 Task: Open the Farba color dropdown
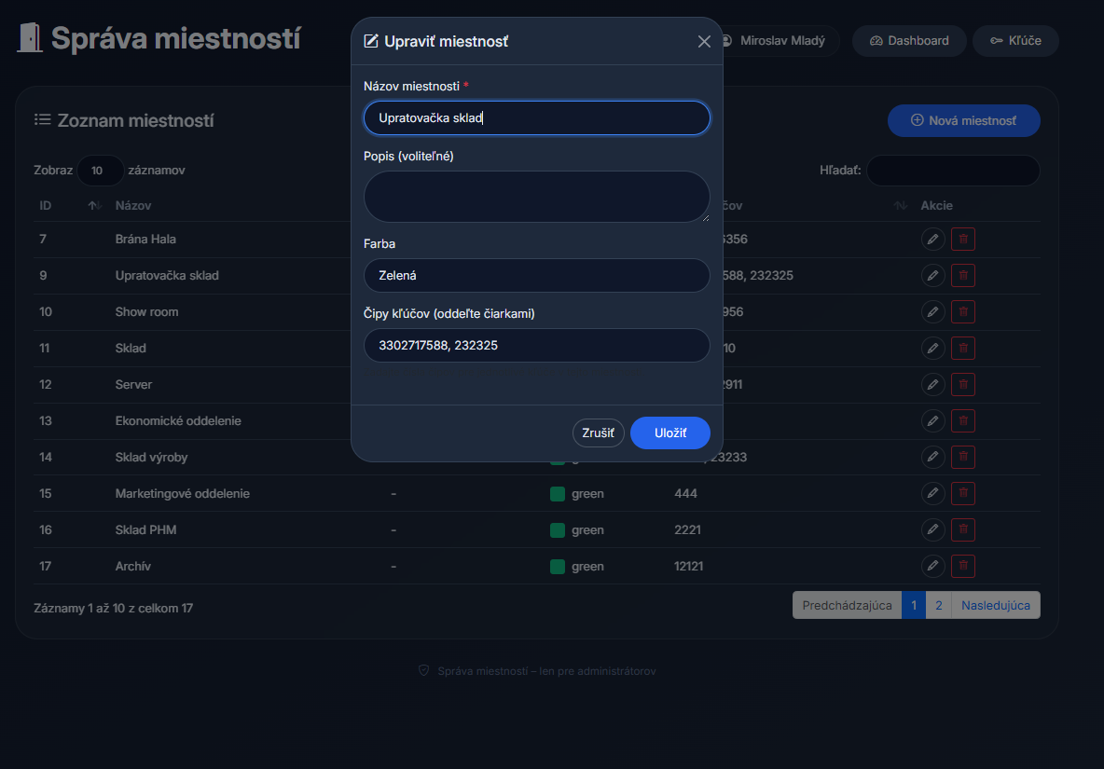(x=536, y=276)
